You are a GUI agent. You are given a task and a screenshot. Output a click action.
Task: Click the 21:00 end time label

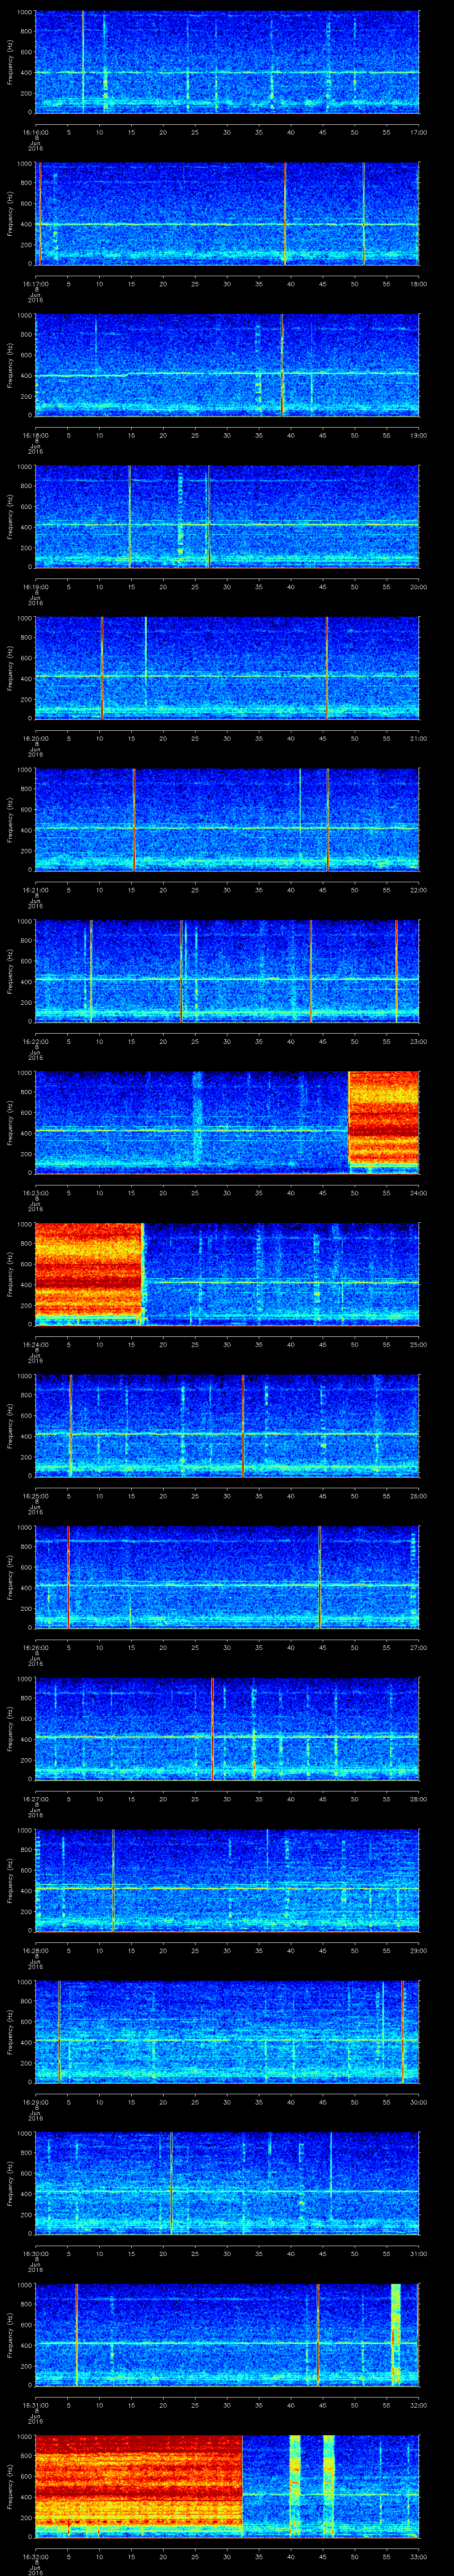tap(418, 738)
